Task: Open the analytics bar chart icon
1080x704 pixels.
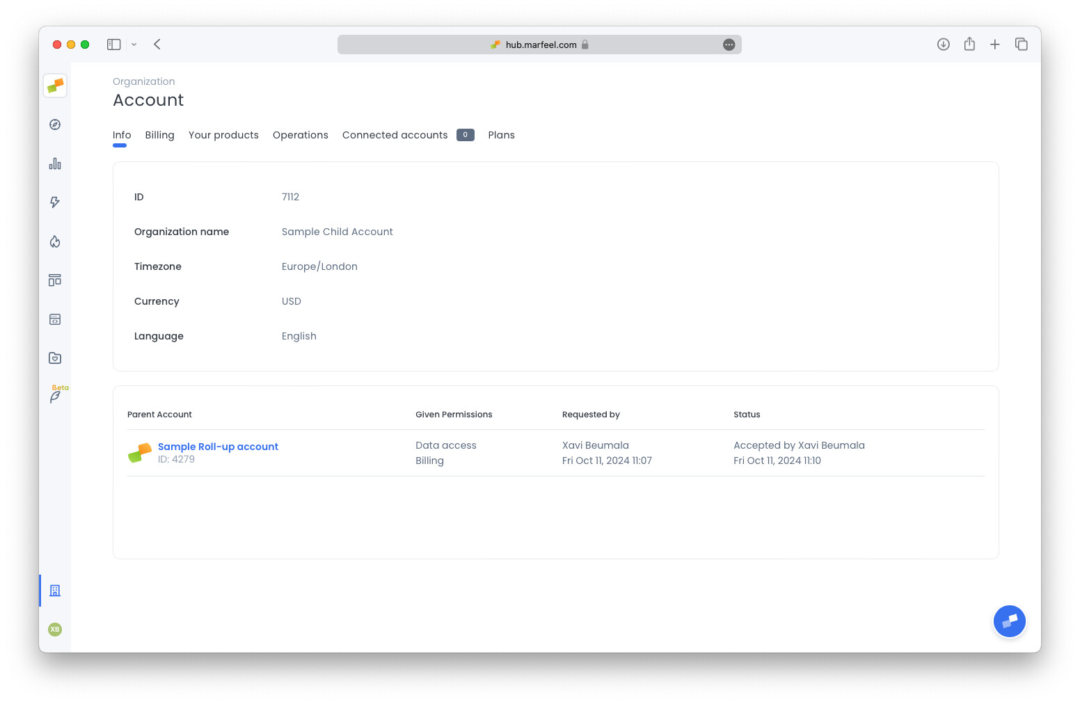Action: 55,163
